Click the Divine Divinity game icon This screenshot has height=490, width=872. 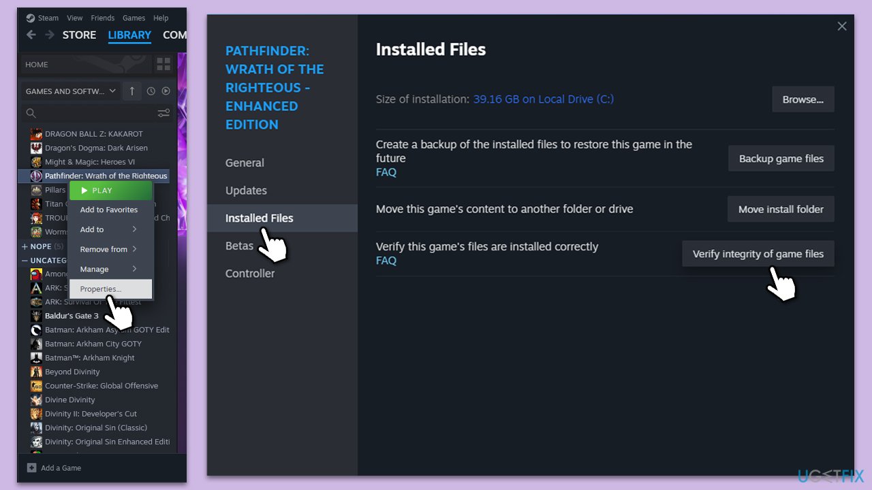pyautogui.click(x=36, y=400)
